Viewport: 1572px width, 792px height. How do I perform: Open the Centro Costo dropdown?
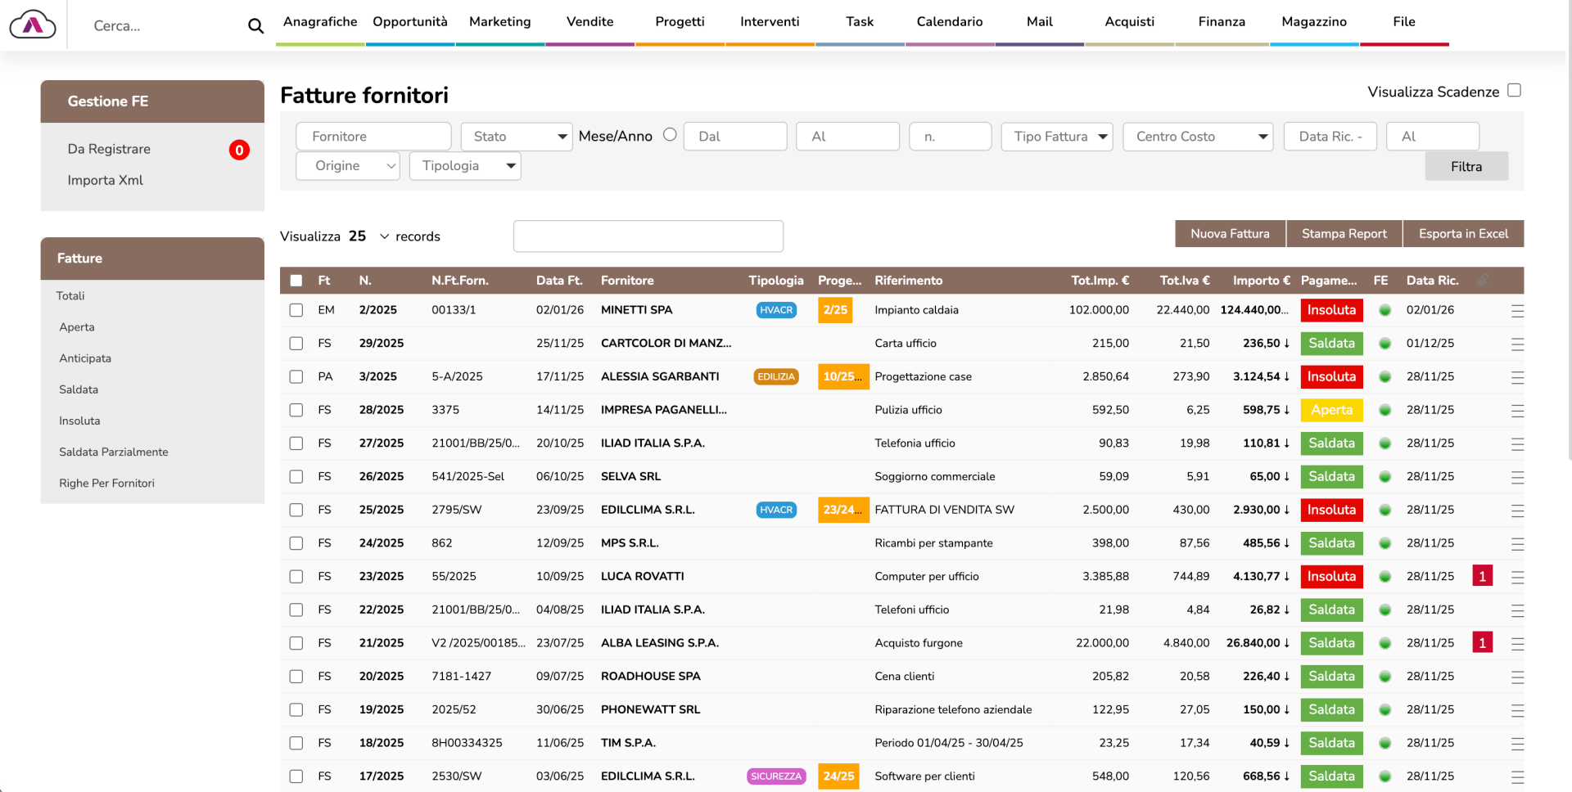point(1198,137)
